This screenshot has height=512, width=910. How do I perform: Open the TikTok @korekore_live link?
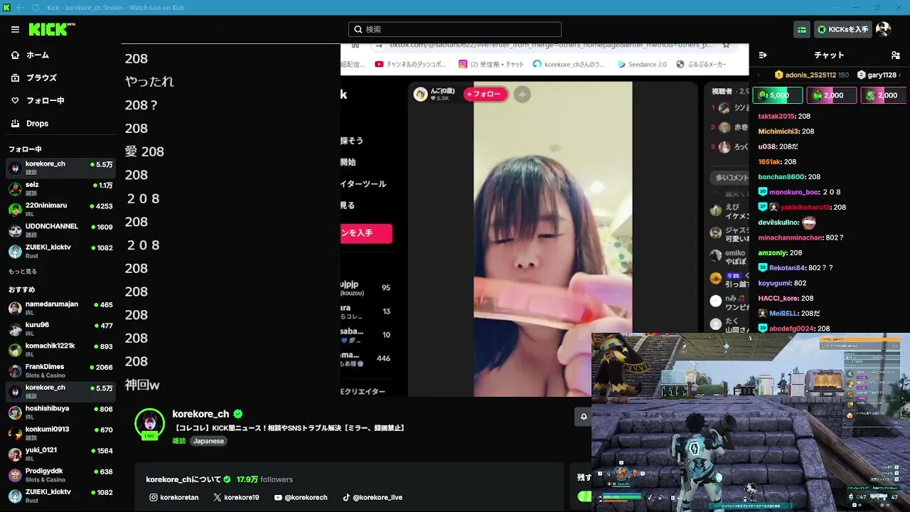coord(372,497)
